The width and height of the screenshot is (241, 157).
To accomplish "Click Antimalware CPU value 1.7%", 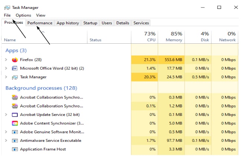I will coord(151,140).
